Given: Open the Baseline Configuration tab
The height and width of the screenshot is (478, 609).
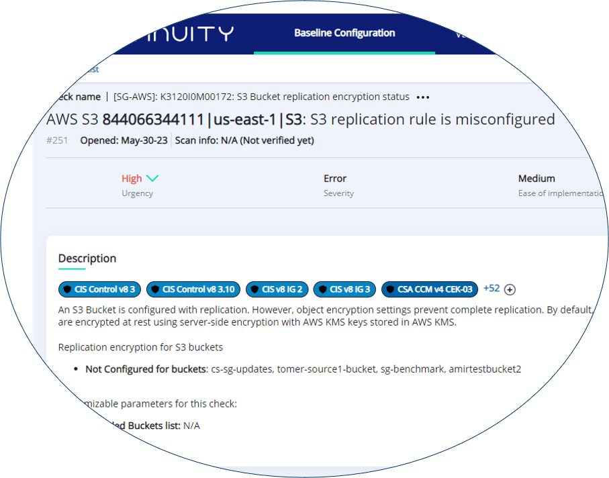Looking at the screenshot, I should click(344, 33).
